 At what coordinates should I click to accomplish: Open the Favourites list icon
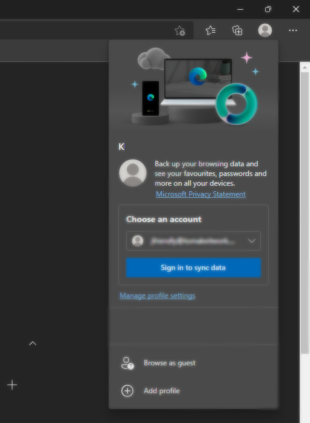[211, 30]
